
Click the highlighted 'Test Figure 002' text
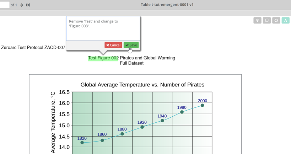[103, 58]
